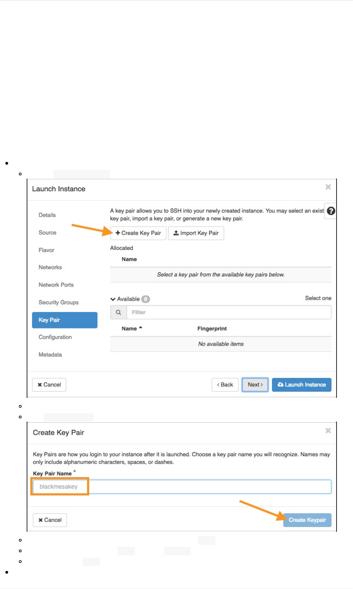Sort by Name ascending arrow
Viewport: 353px width, 589px height.
point(140,328)
